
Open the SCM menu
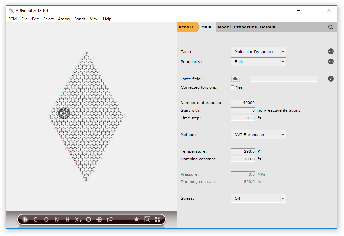(13, 19)
